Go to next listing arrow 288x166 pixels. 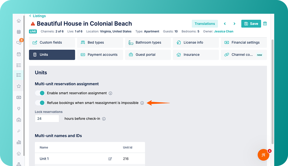(x=234, y=24)
